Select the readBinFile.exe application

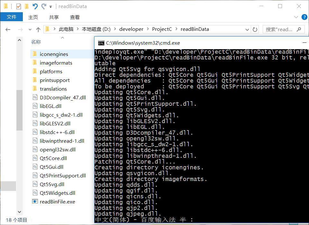point(57,201)
